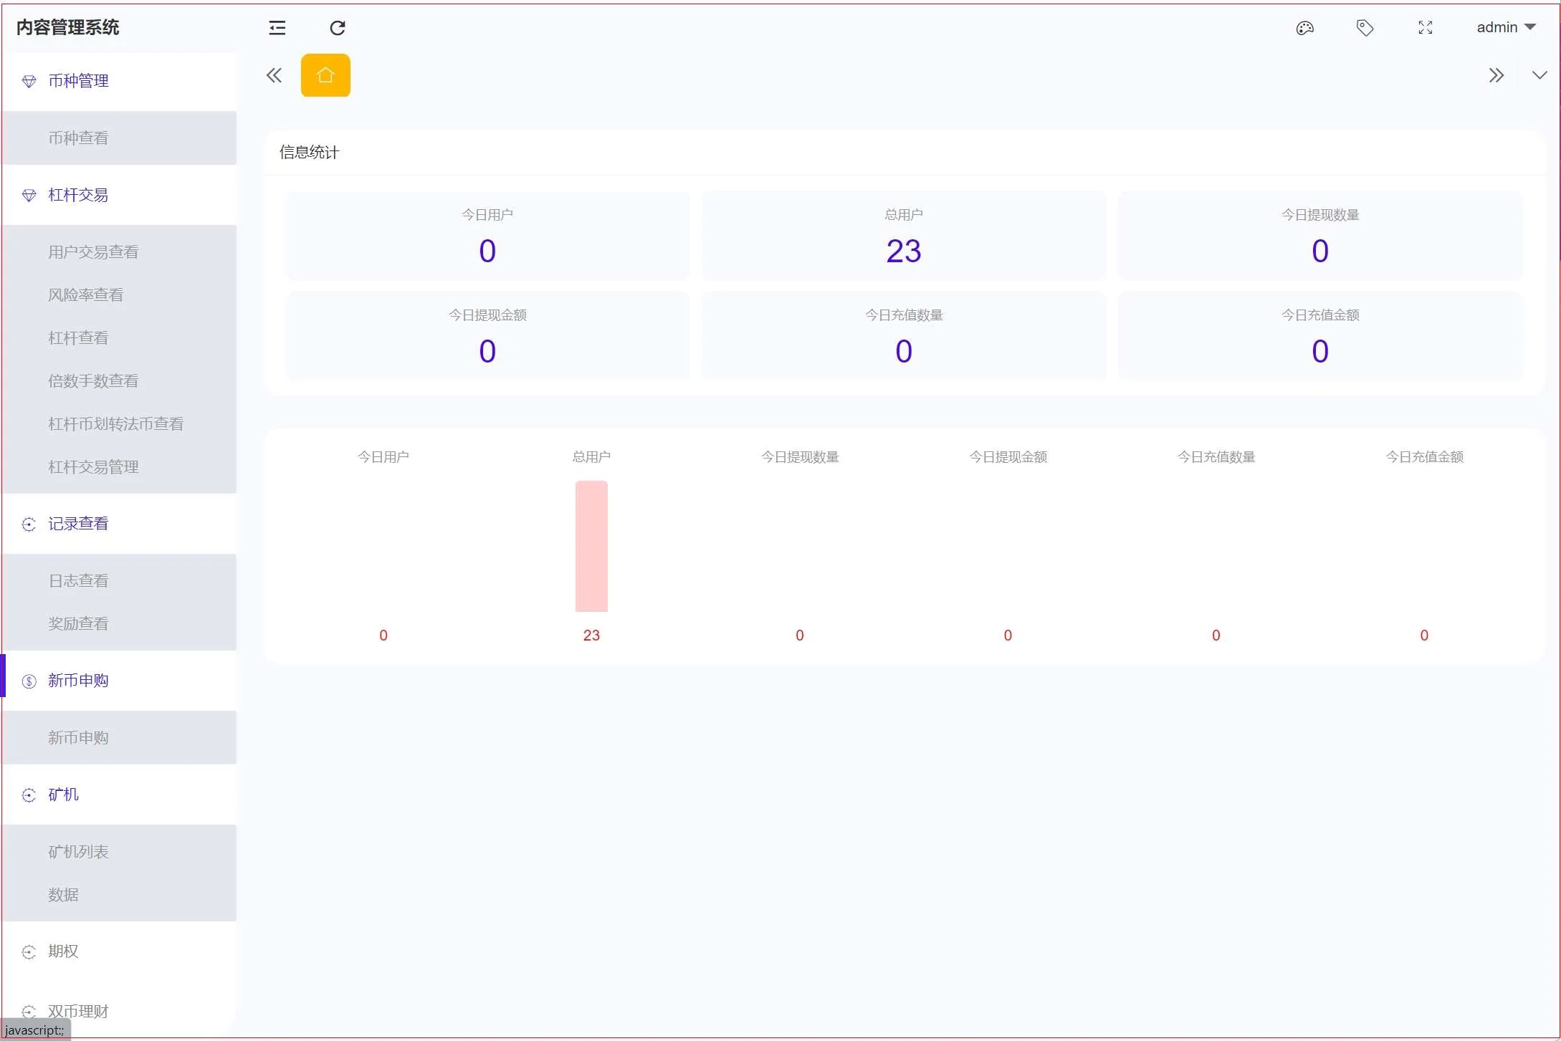Click the pink 总用户 chart bar
Viewport: 1561px width, 1041px height.
(591, 546)
